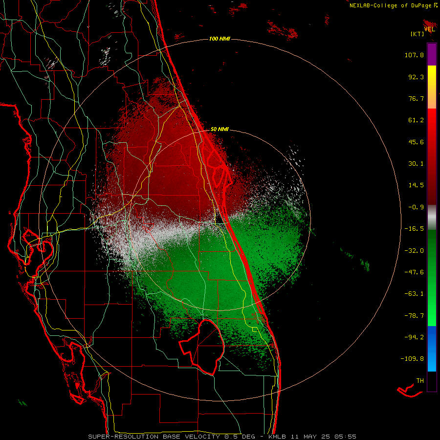Viewport: 440px width, 440px height.
Task: Click the black KMLB radar site gap at center
Action: pyautogui.click(x=220, y=219)
